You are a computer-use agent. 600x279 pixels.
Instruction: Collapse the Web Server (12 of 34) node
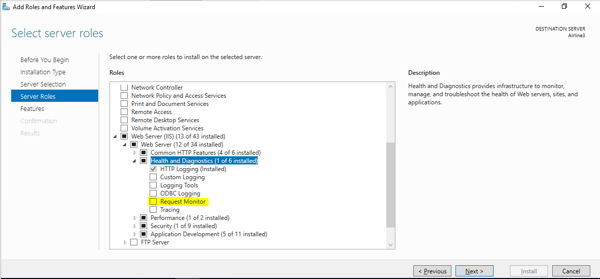[125, 145]
